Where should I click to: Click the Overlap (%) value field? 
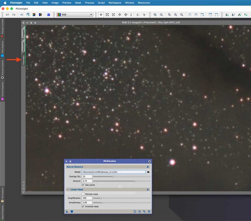coord(87,177)
